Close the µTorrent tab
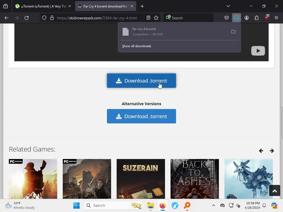This screenshot has width=283, height=212. (x=70, y=6)
